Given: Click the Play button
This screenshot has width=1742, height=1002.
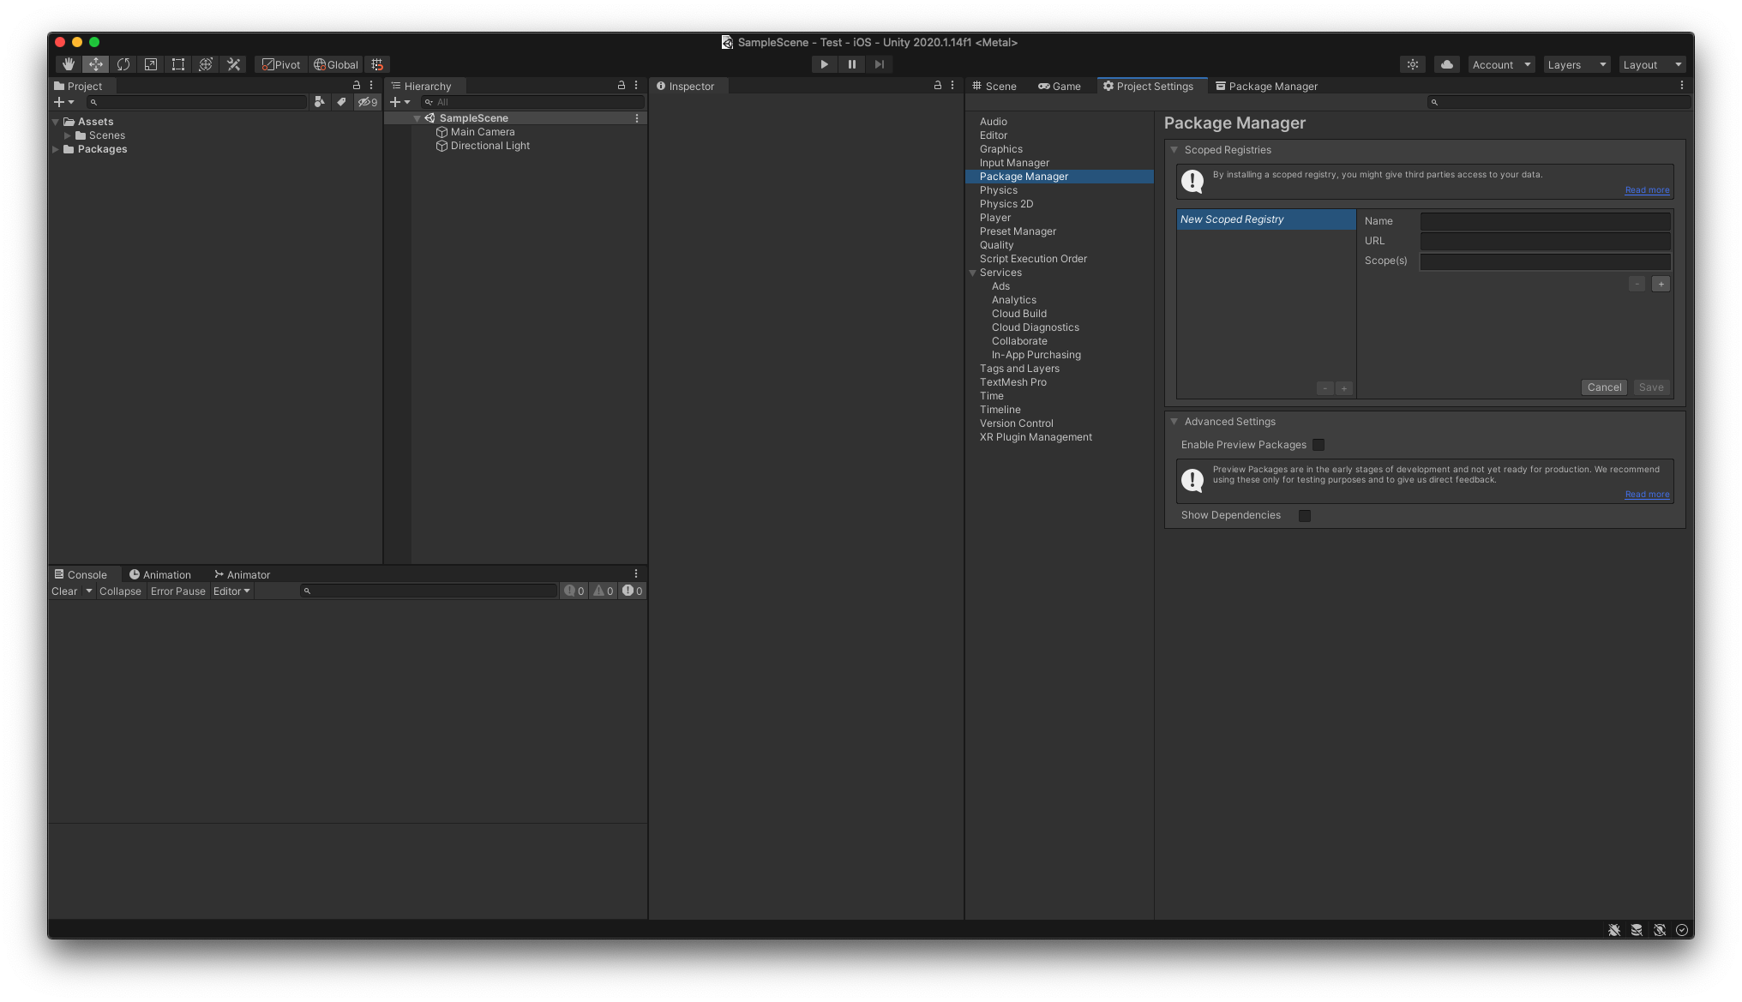Looking at the screenshot, I should (824, 64).
